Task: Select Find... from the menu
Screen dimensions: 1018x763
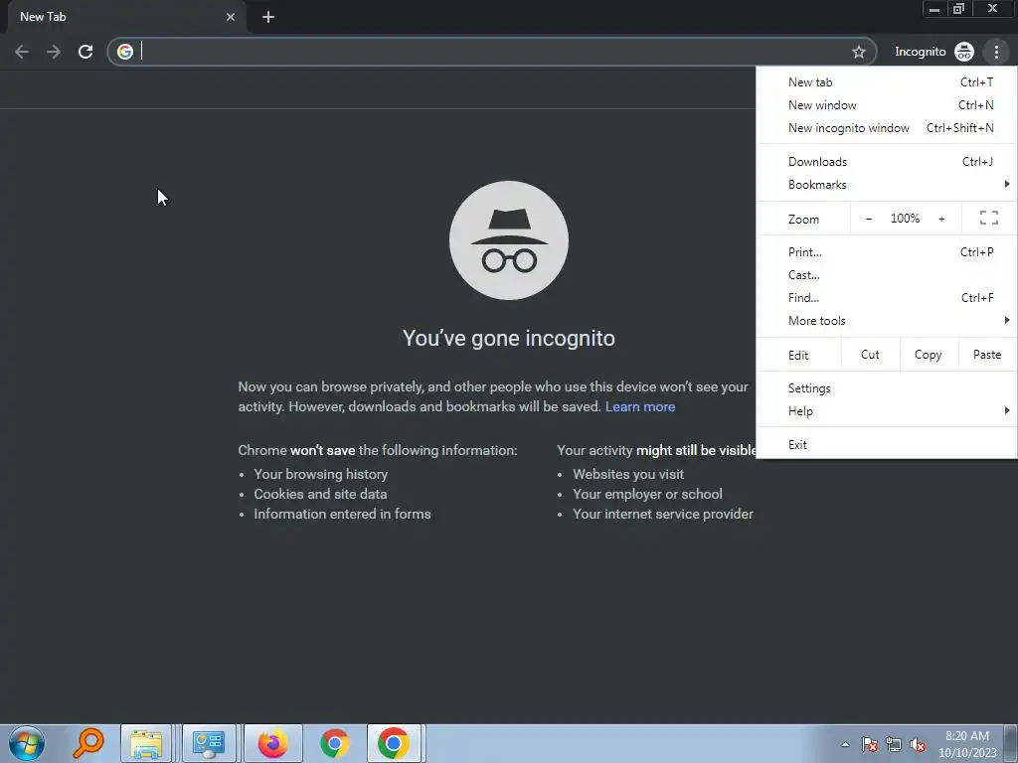Action: [886, 298]
